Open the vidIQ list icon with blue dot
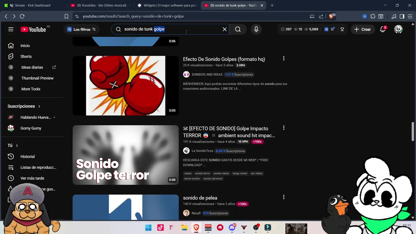Screen dimensions: 416x234 (x=332, y=29)
